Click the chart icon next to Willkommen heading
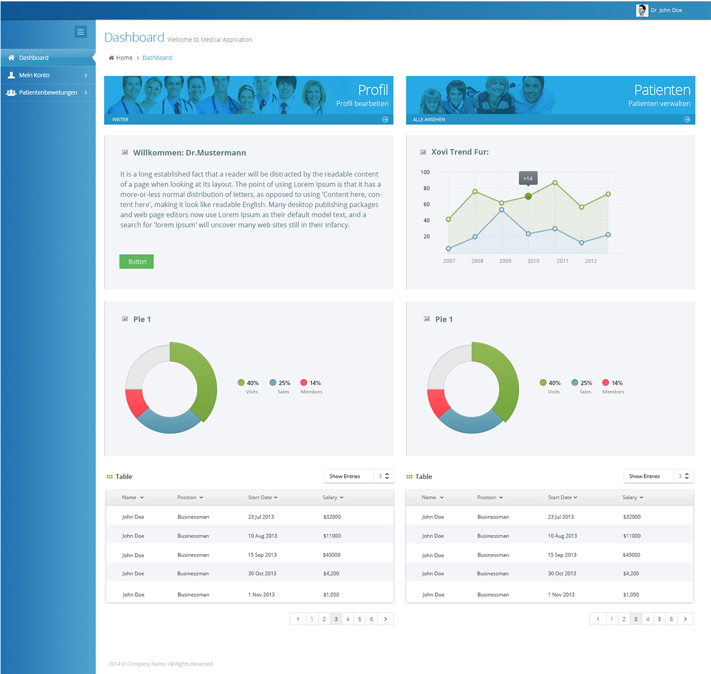 point(124,152)
